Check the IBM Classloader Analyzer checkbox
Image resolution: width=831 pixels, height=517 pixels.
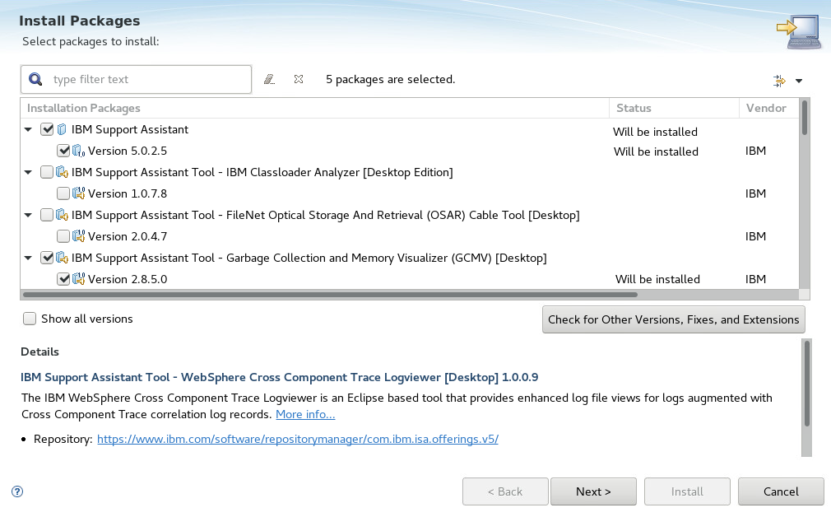[x=47, y=172]
